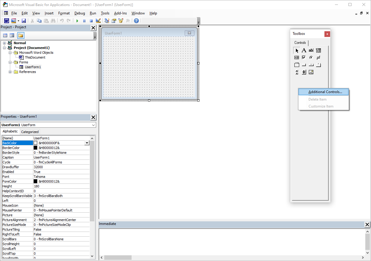Switch to the Alphabetic properties tab
Screen dimensions: 371x261
[x=10, y=131]
